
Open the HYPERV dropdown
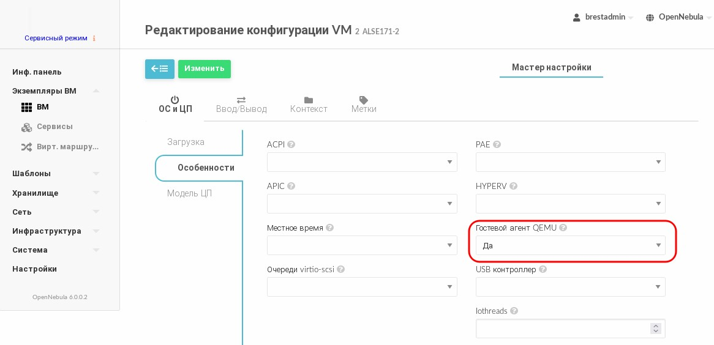(x=571, y=204)
